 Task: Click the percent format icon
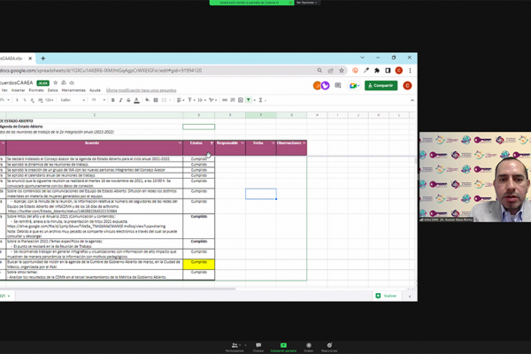pos(25,100)
